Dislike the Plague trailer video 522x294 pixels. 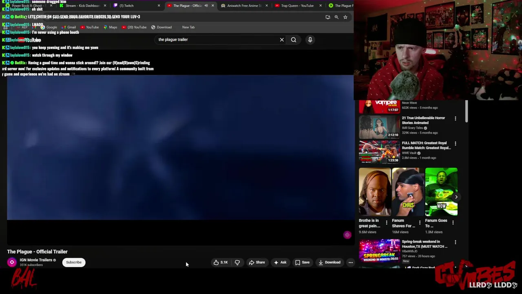click(x=237, y=263)
